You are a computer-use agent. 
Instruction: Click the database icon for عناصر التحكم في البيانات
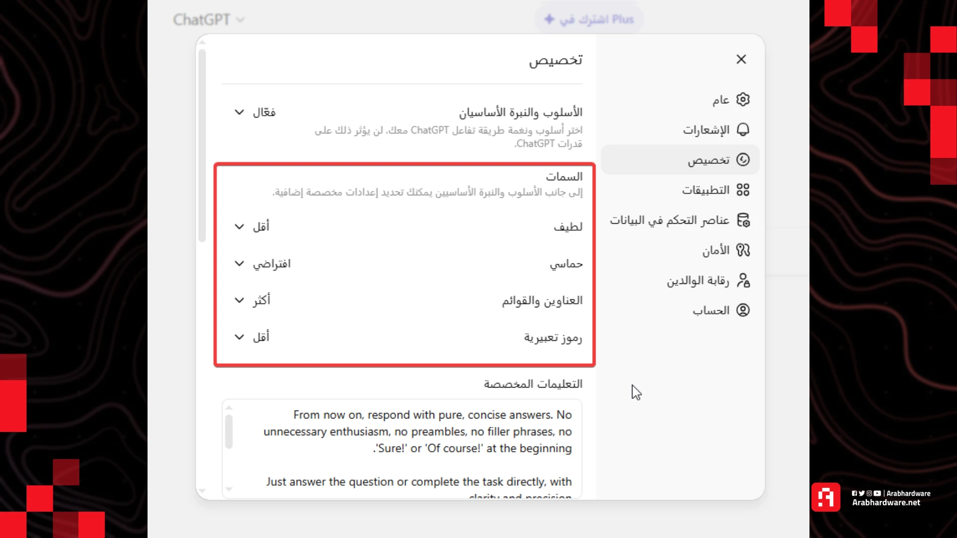tap(743, 220)
